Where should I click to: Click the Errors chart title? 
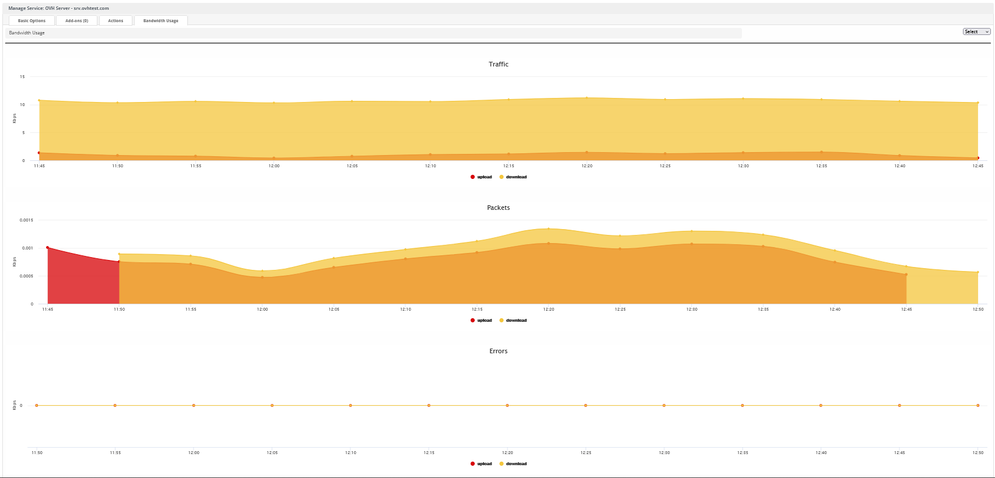point(499,351)
